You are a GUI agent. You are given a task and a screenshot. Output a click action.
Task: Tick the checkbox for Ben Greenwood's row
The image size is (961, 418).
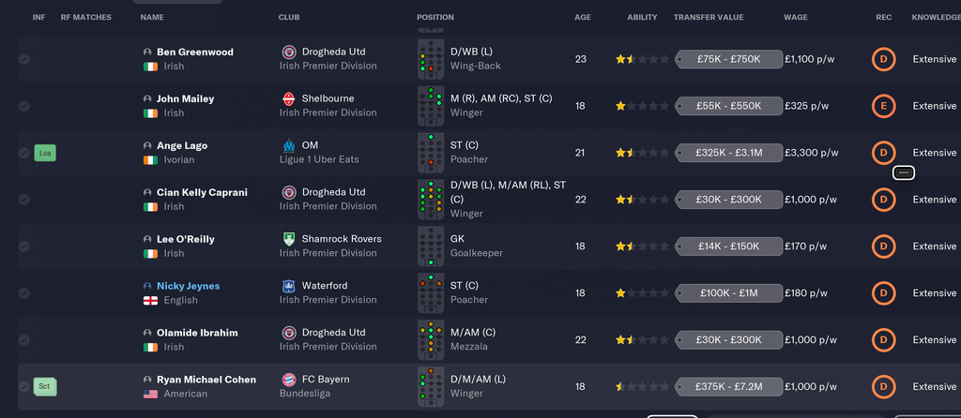[x=23, y=59]
